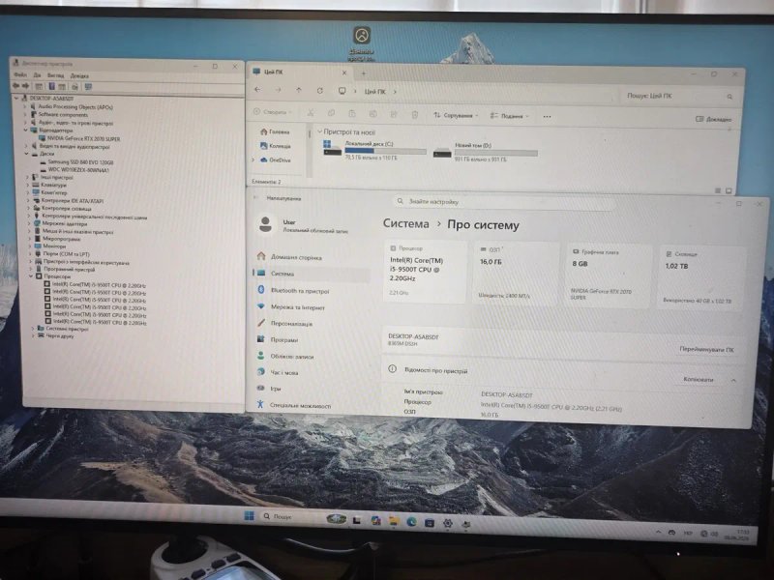Toggle the Докладно details pane
This screenshot has height=580, width=774.
pyautogui.click(x=713, y=119)
